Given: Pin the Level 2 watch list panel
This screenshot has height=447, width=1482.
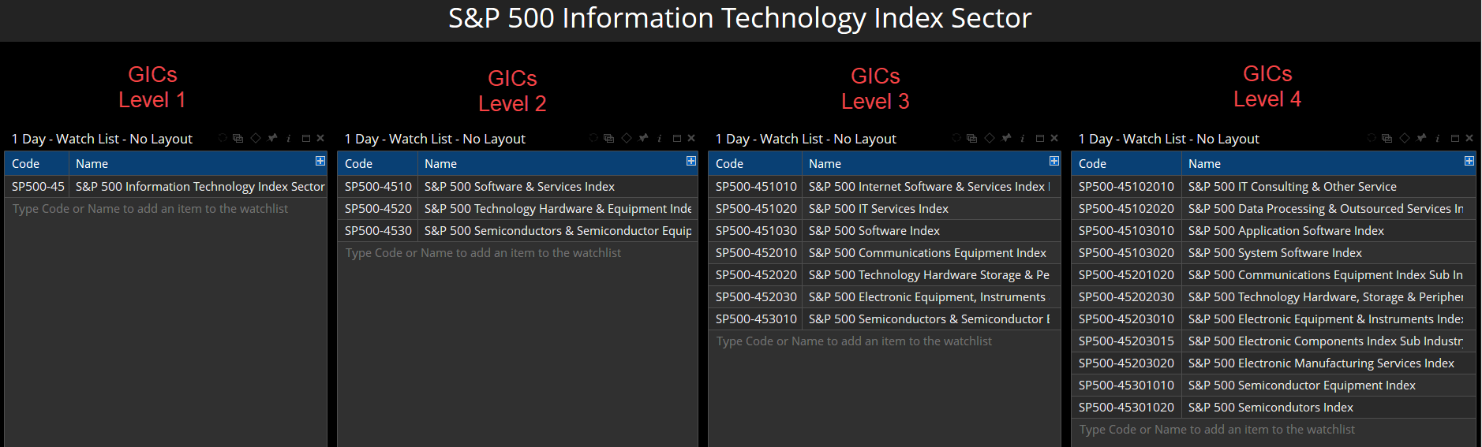Looking at the screenshot, I should tap(643, 138).
